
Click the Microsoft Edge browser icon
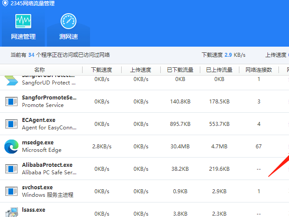pos(11,147)
